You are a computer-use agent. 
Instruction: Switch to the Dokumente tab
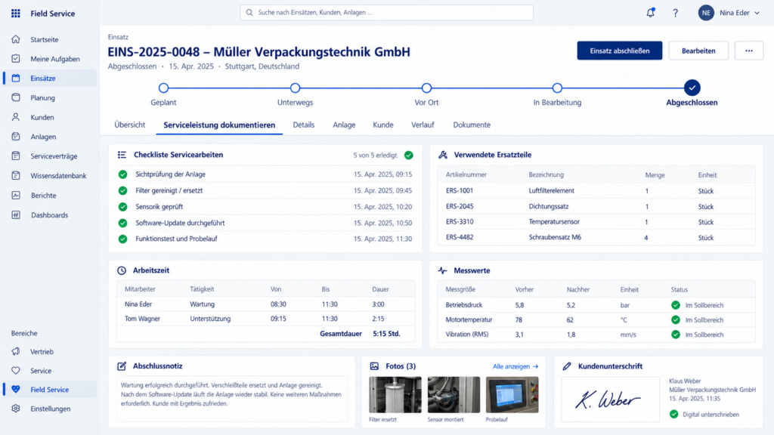pyautogui.click(x=472, y=125)
